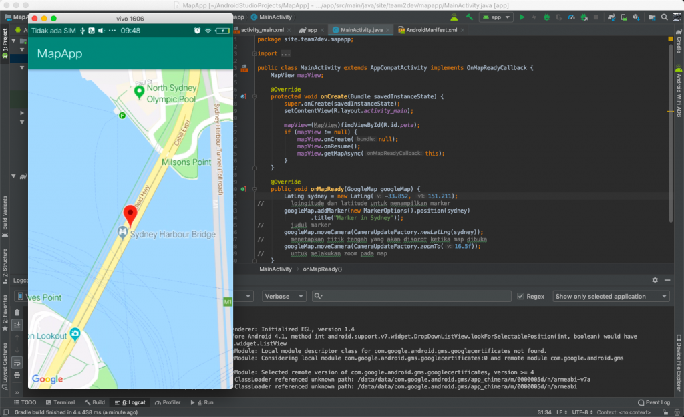Show more logcat actions via double chevron
Image resolution: width=684 pixels, height=417 pixels.
coord(17,392)
